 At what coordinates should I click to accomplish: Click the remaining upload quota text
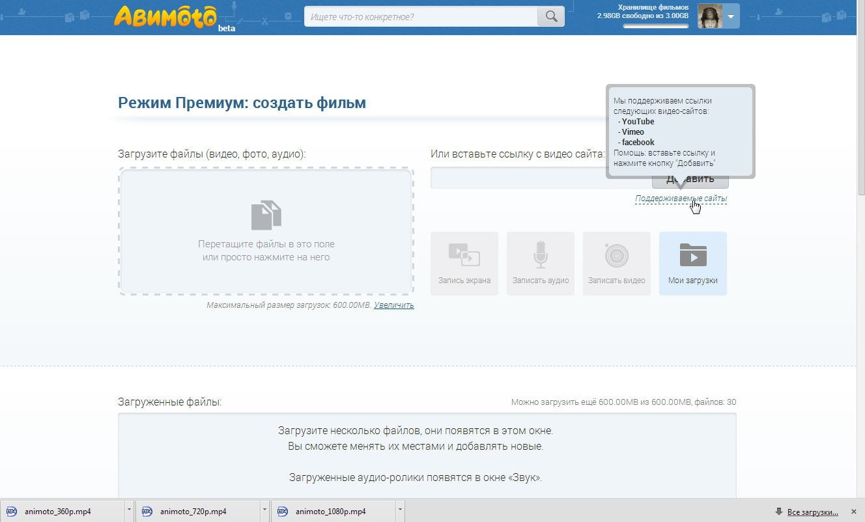click(623, 402)
